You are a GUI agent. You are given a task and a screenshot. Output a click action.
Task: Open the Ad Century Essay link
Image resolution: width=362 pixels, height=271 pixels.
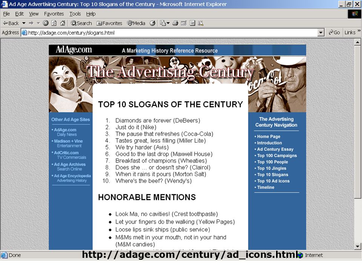pyautogui.click(x=275, y=149)
